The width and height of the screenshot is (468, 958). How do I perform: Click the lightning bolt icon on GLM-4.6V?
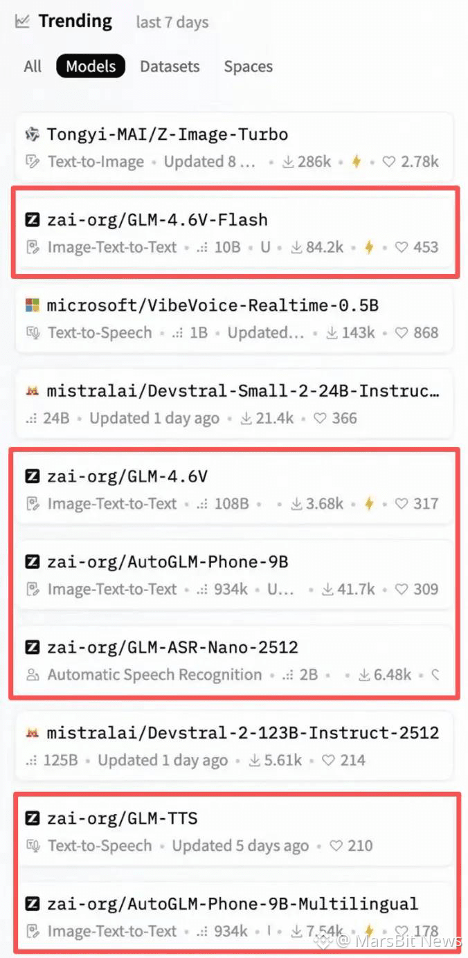pos(369,504)
